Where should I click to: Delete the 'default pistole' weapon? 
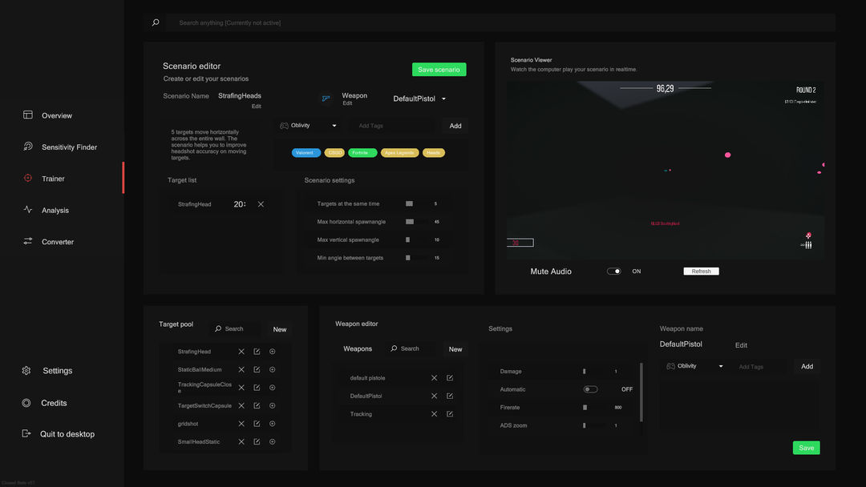(434, 378)
